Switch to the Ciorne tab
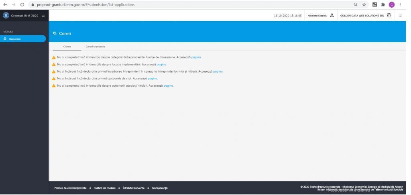Screen dimensions: 411x195 pyautogui.click(x=67, y=47)
